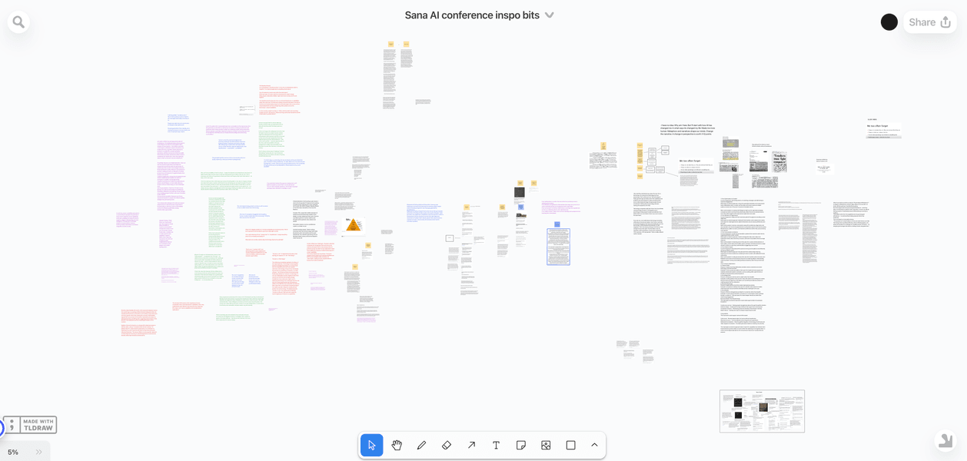Viewport: 967px width, 461px height.
Task: Select the sticky Note tool
Action: tap(521, 445)
